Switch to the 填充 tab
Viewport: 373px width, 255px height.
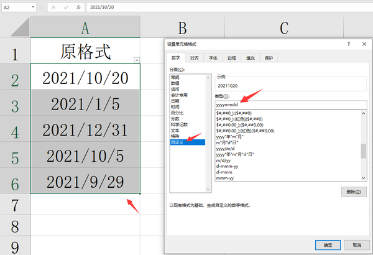click(251, 58)
